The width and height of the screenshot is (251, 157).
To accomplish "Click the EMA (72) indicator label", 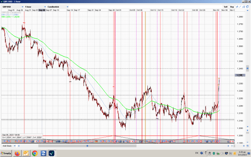I will [x=10, y=14].
